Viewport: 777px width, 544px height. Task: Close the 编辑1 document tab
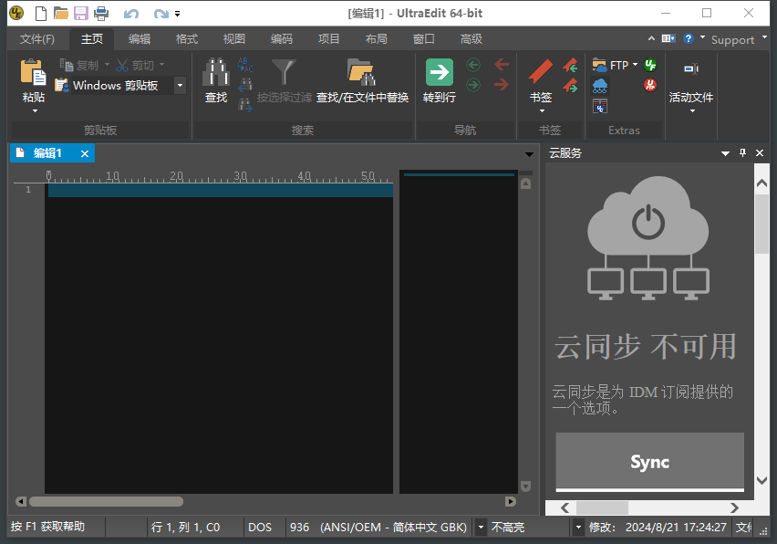point(85,153)
